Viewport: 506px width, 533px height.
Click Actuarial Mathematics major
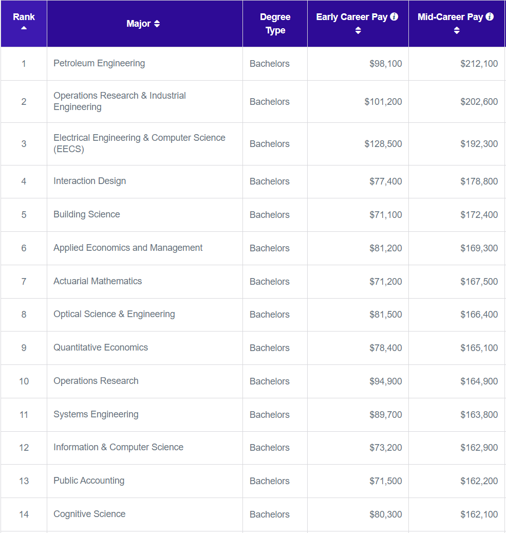tap(98, 281)
